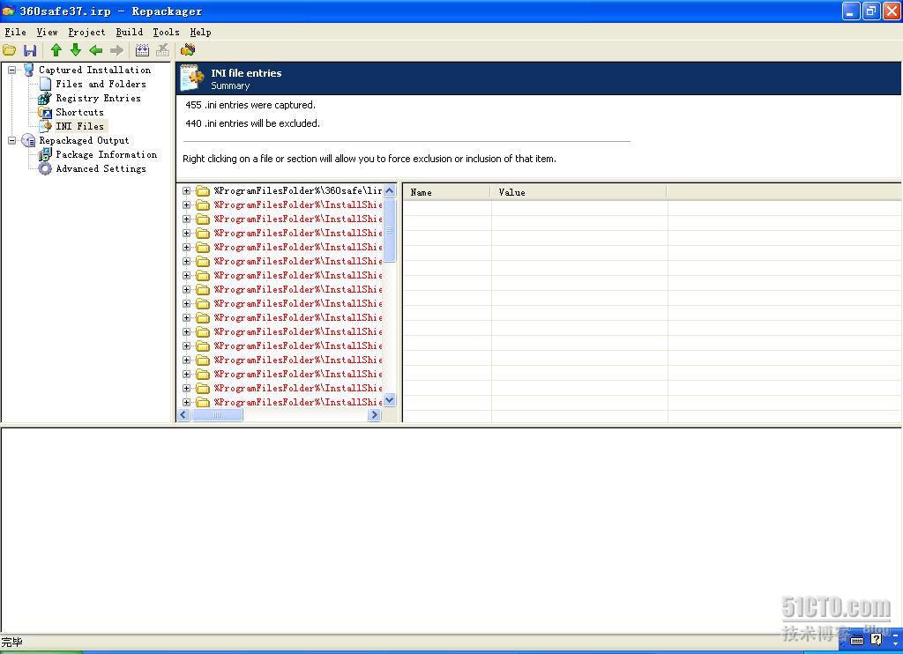Image resolution: width=903 pixels, height=654 pixels.
Task: Click the green left arrow toolbar icon
Action: [95, 50]
